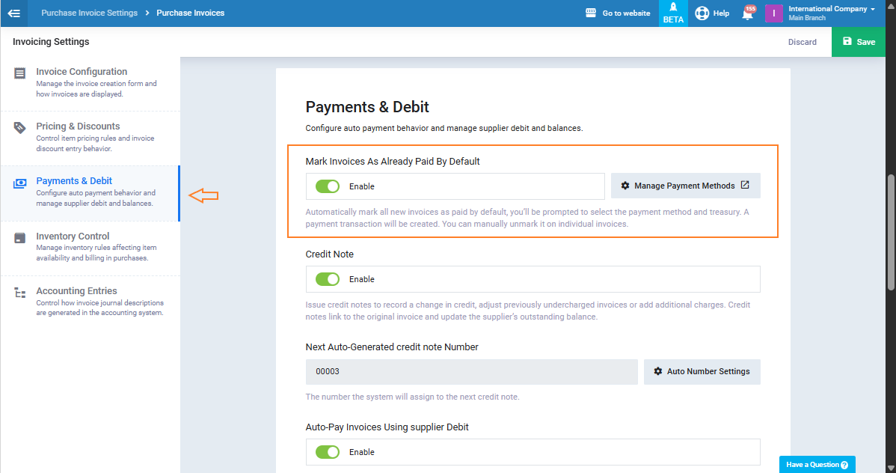
Task: Select Purchase Invoice Settings in breadcrumb
Action: pyautogui.click(x=89, y=13)
